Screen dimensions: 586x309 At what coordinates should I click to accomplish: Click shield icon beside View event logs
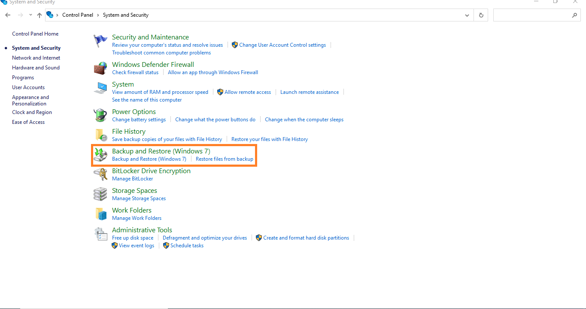(x=114, y=246)
